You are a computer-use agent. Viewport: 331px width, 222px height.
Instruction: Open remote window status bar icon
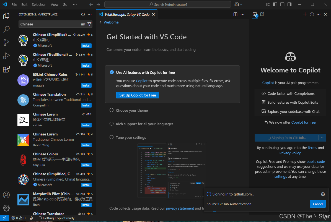pyautogui.click(x=4, y=218)
